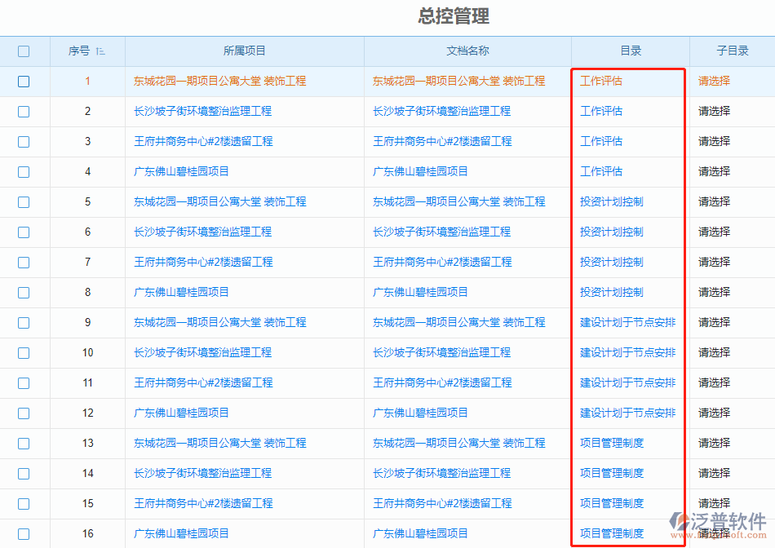
Task: Check the checkbox for row 5
Action: pos(24,201)
